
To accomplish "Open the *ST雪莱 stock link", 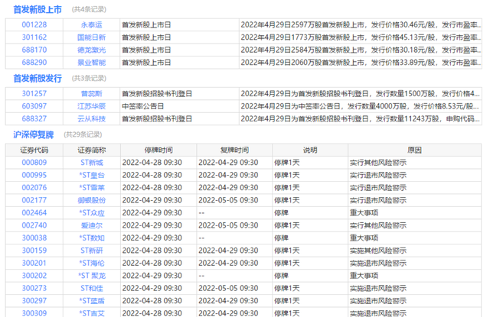I will coord(92,188).
